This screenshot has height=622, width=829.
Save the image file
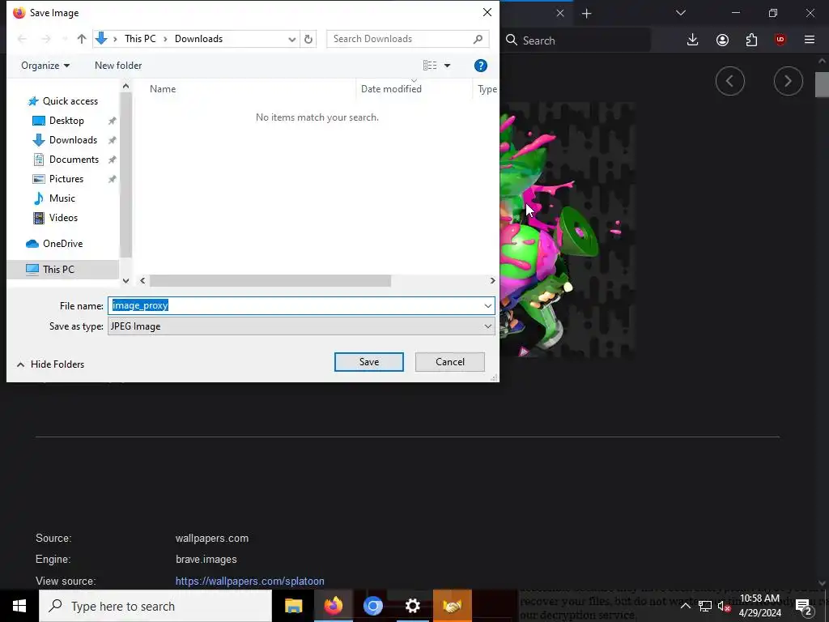click(x=369, y=362)
